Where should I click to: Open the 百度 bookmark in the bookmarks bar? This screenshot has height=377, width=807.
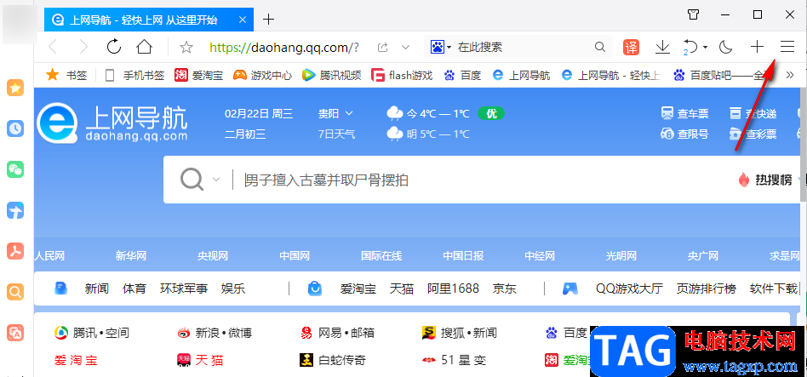463,76
